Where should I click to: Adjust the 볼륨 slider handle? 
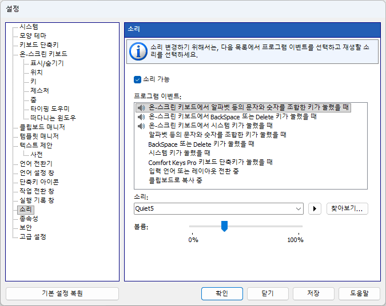(224, 226)
